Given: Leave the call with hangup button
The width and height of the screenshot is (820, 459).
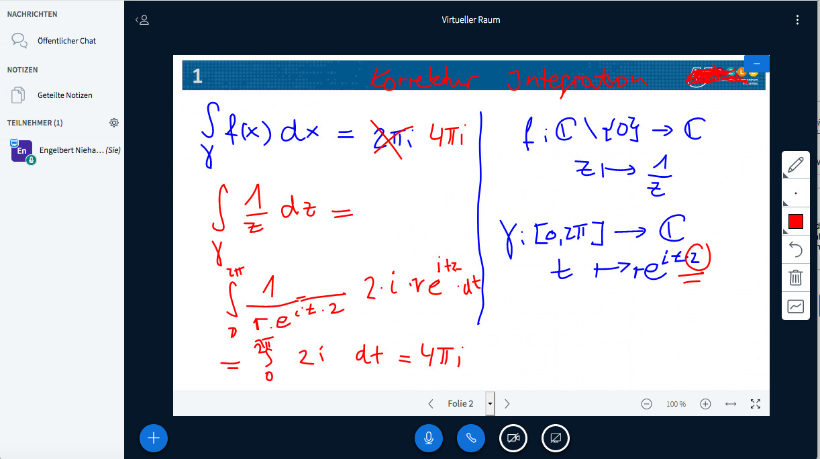Looking at the screenshot, I should pyautogui.click(x=471, y=438).
